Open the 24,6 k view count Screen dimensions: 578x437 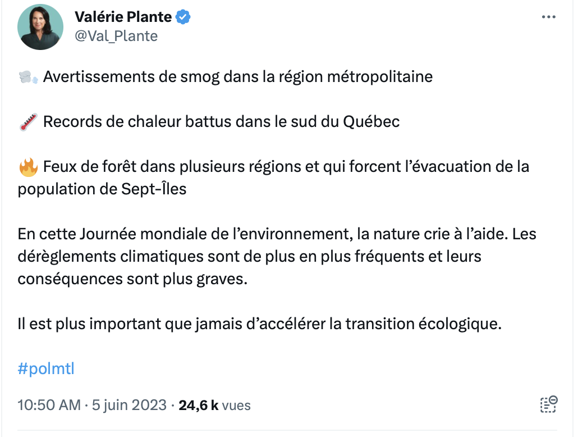[199, 405]
